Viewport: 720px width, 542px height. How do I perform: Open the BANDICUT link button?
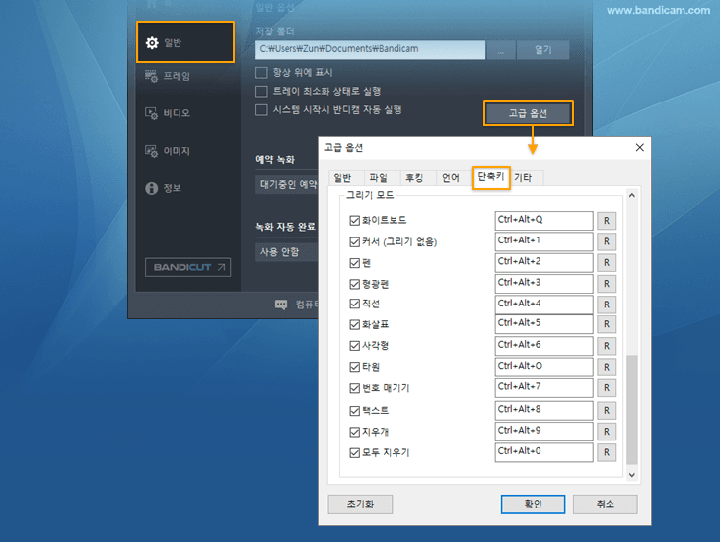click(187, 267)
